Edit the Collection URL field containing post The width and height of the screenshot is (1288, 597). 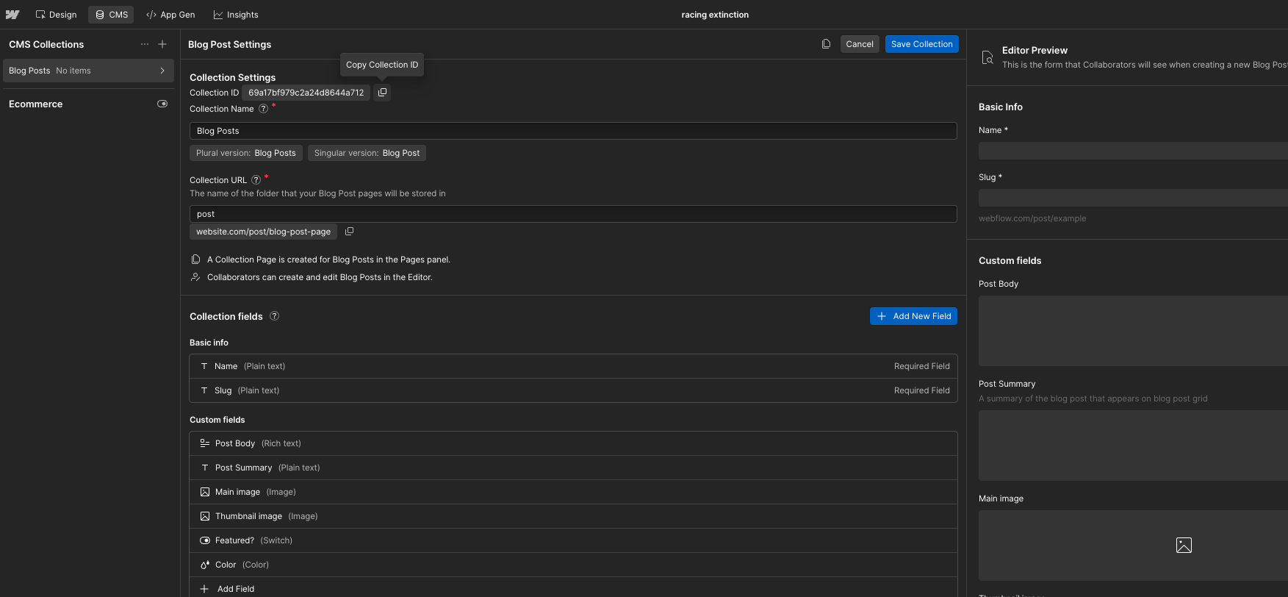click(573, 214)
